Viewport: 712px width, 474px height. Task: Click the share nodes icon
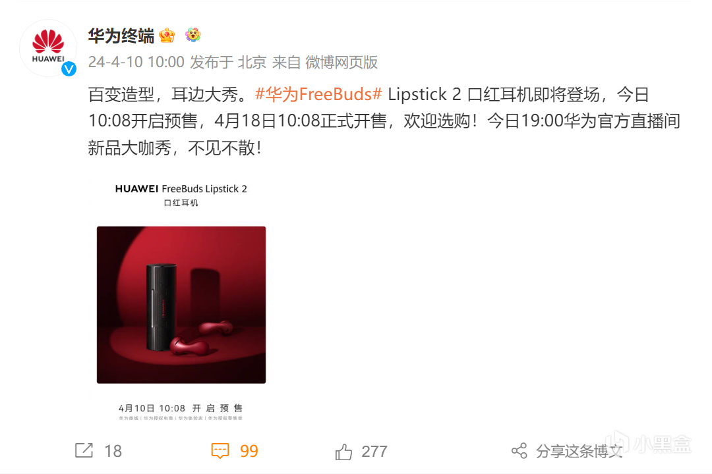coord(519,451)
